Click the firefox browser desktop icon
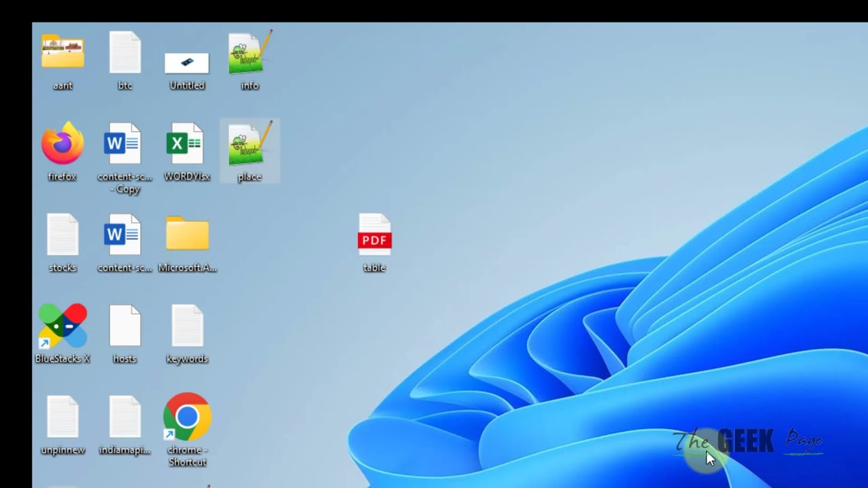The image size is (868, 488). (62, 143)
